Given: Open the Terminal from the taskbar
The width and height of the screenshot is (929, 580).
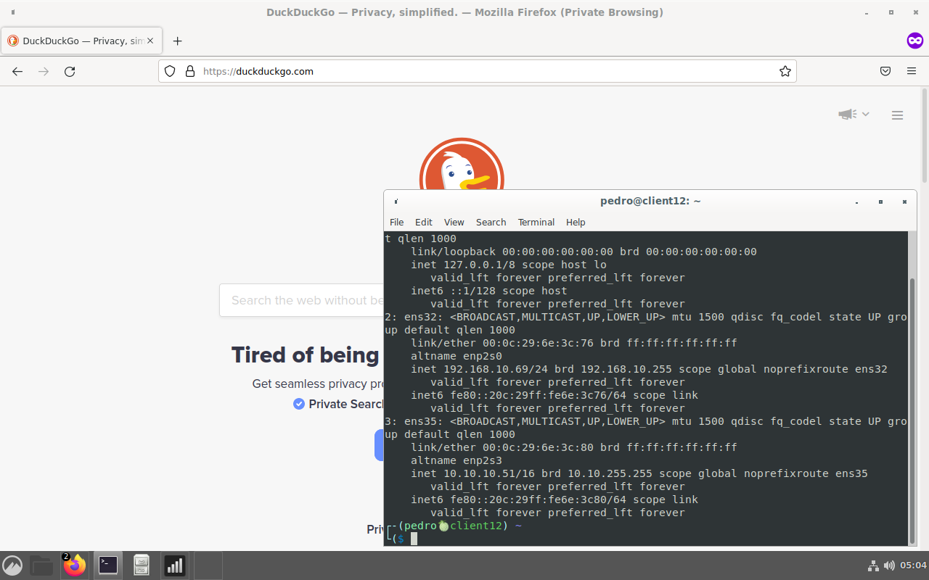Looking at the screenshot, I should [107, 565].
